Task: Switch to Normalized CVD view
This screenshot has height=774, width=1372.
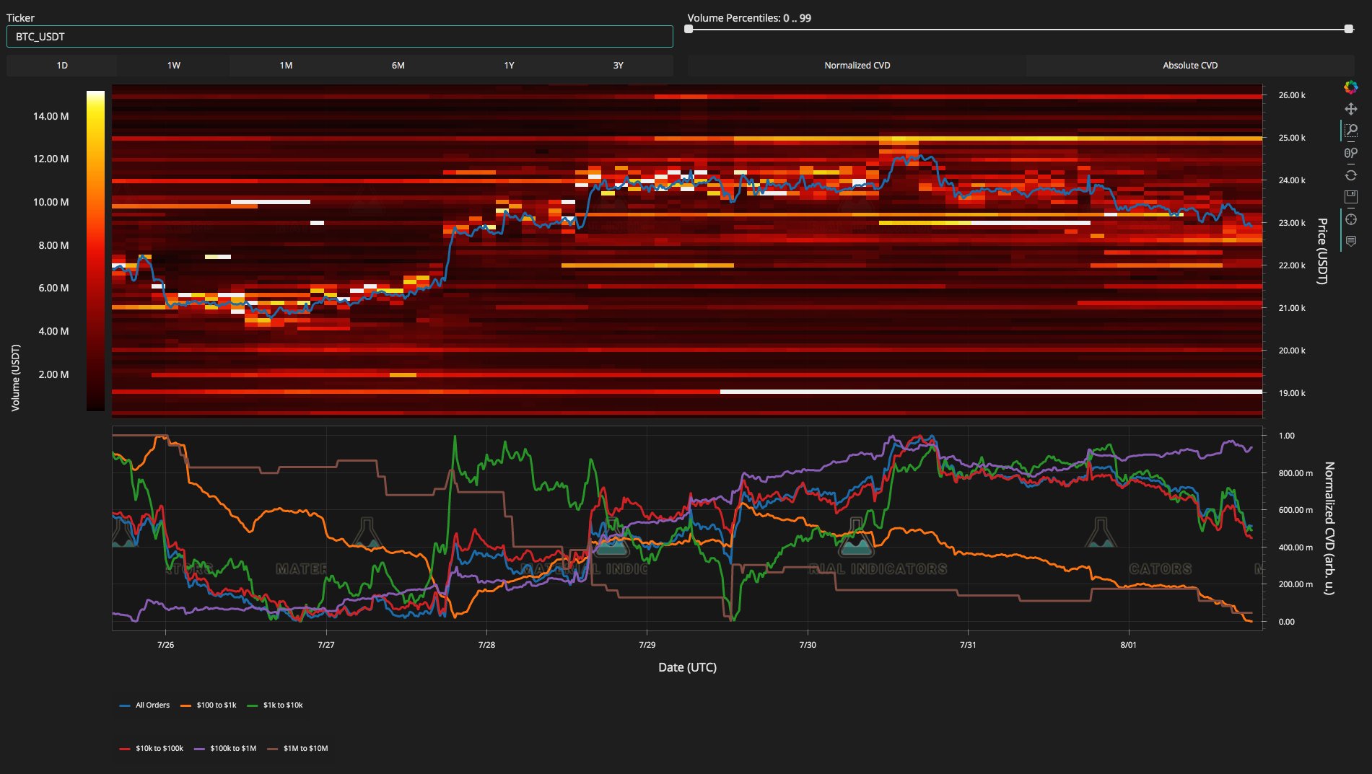Action: click(x=857, y=66)
